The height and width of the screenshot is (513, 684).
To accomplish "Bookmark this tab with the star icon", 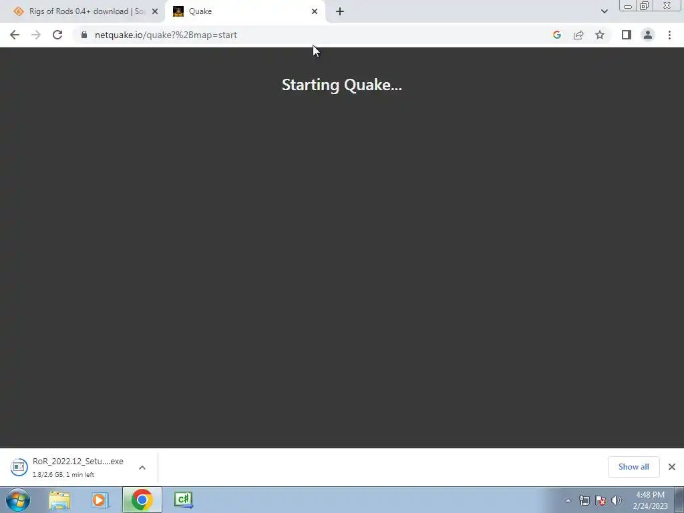I will 600,35.
